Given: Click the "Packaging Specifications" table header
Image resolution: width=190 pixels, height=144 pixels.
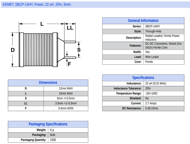Looking at the screenshot, I should [x=48, y=124].
